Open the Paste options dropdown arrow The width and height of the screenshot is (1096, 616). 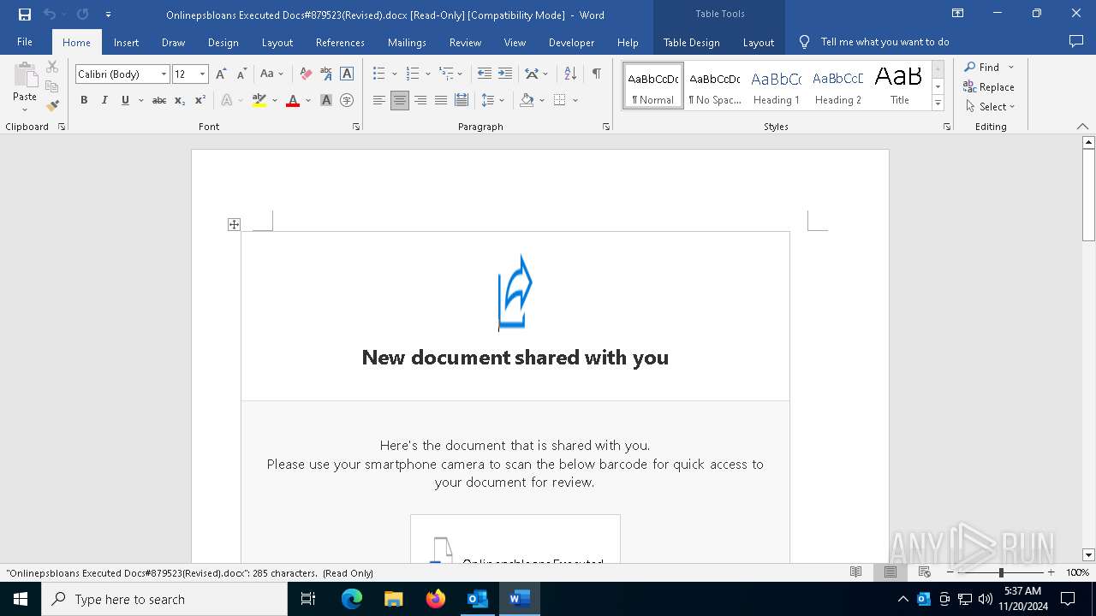click(25, 110)
